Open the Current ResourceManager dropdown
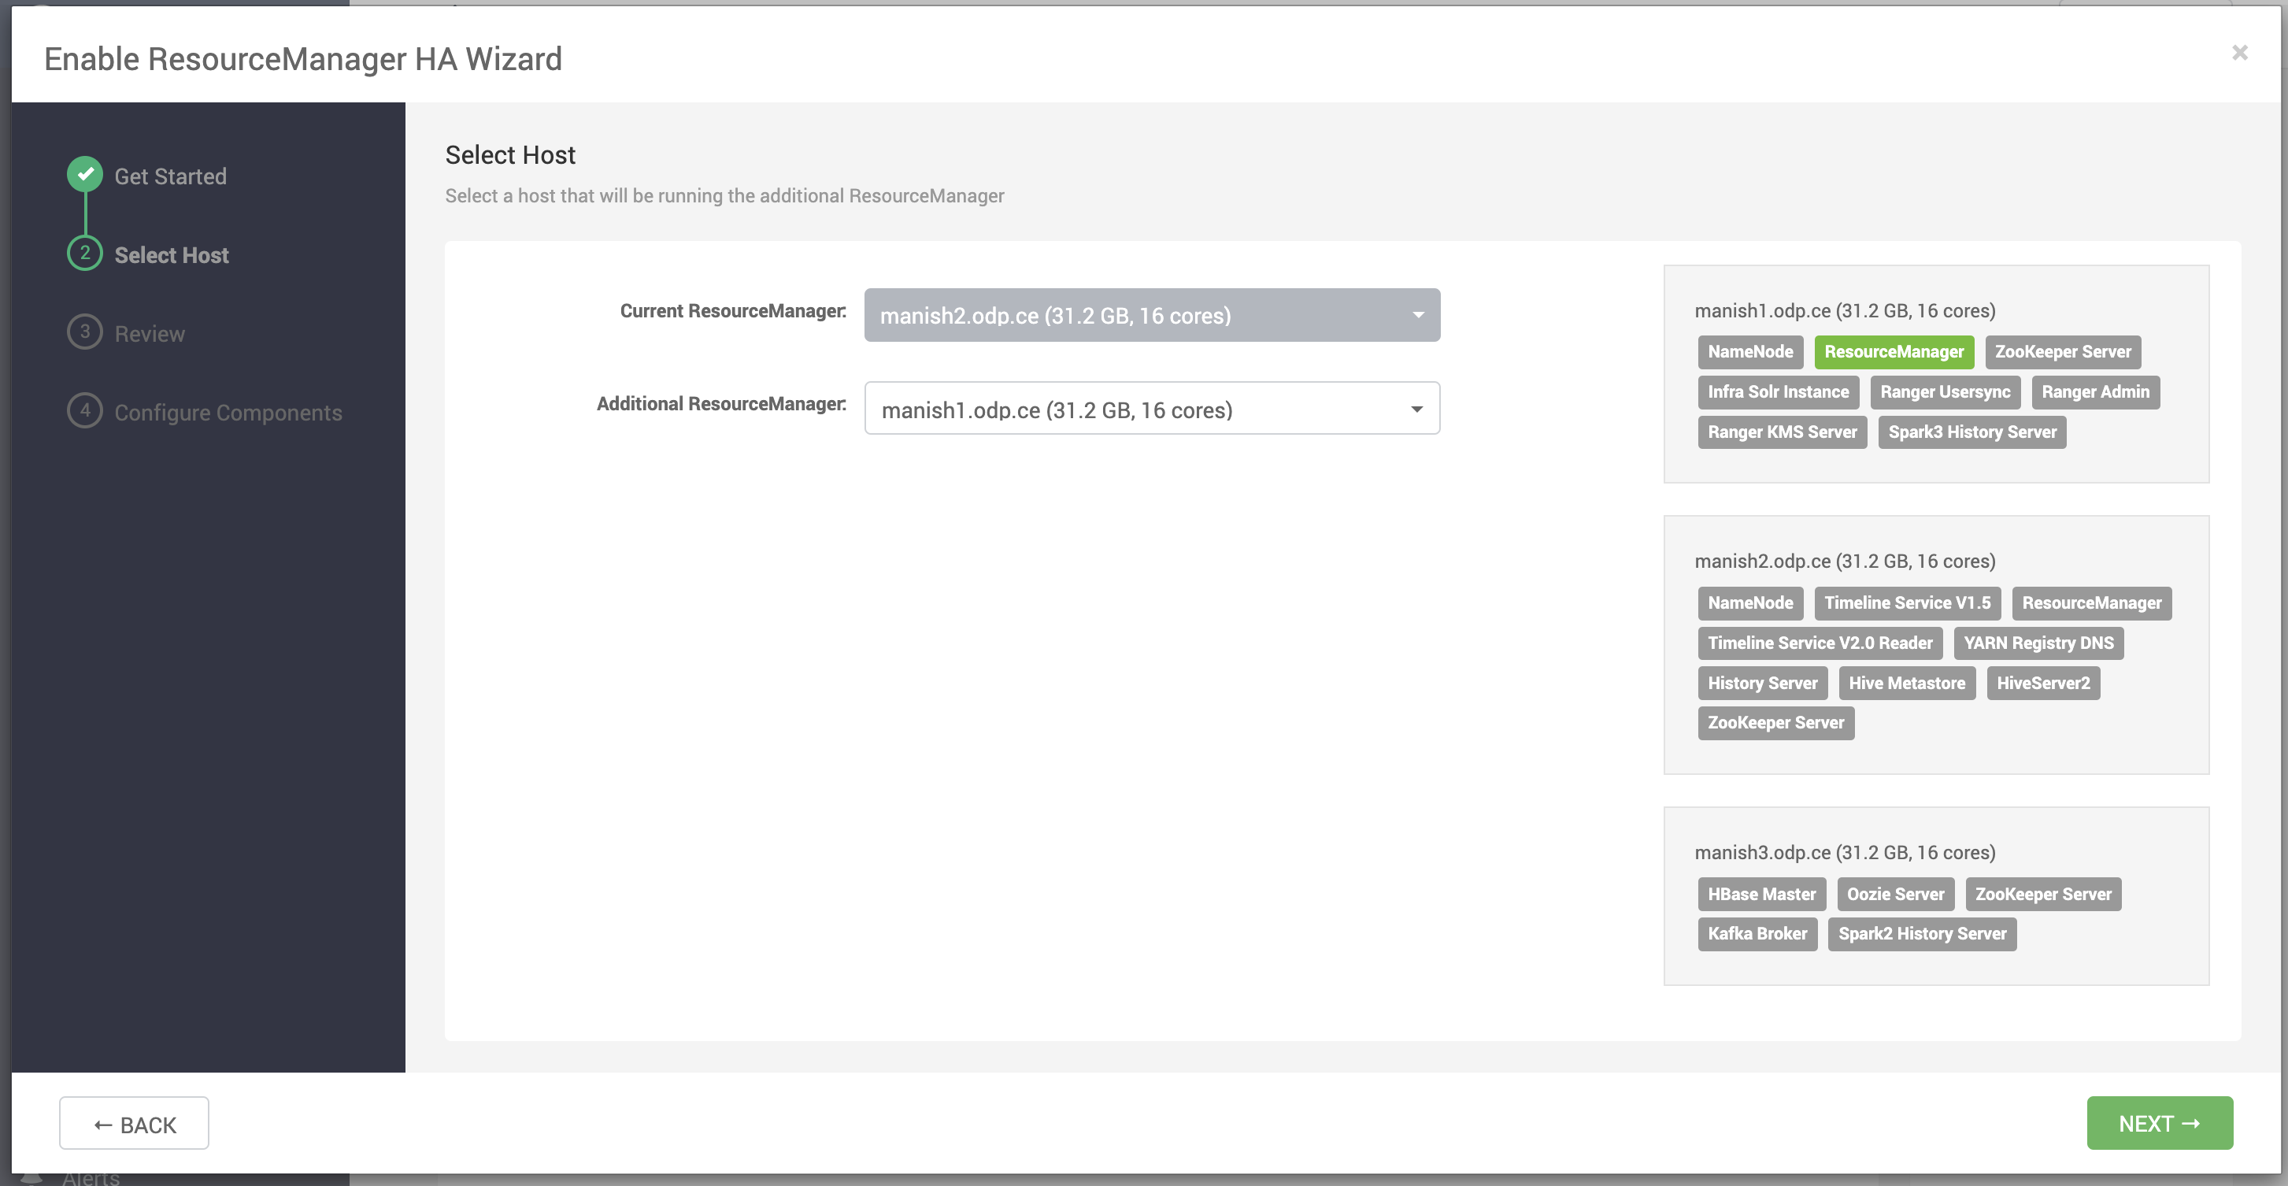The image size is (2288, 1186). coord(1152,315)
